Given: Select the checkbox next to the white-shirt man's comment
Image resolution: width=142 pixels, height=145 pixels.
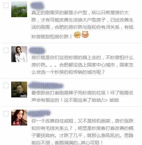Looking at the screenshot, I should 6,50.
